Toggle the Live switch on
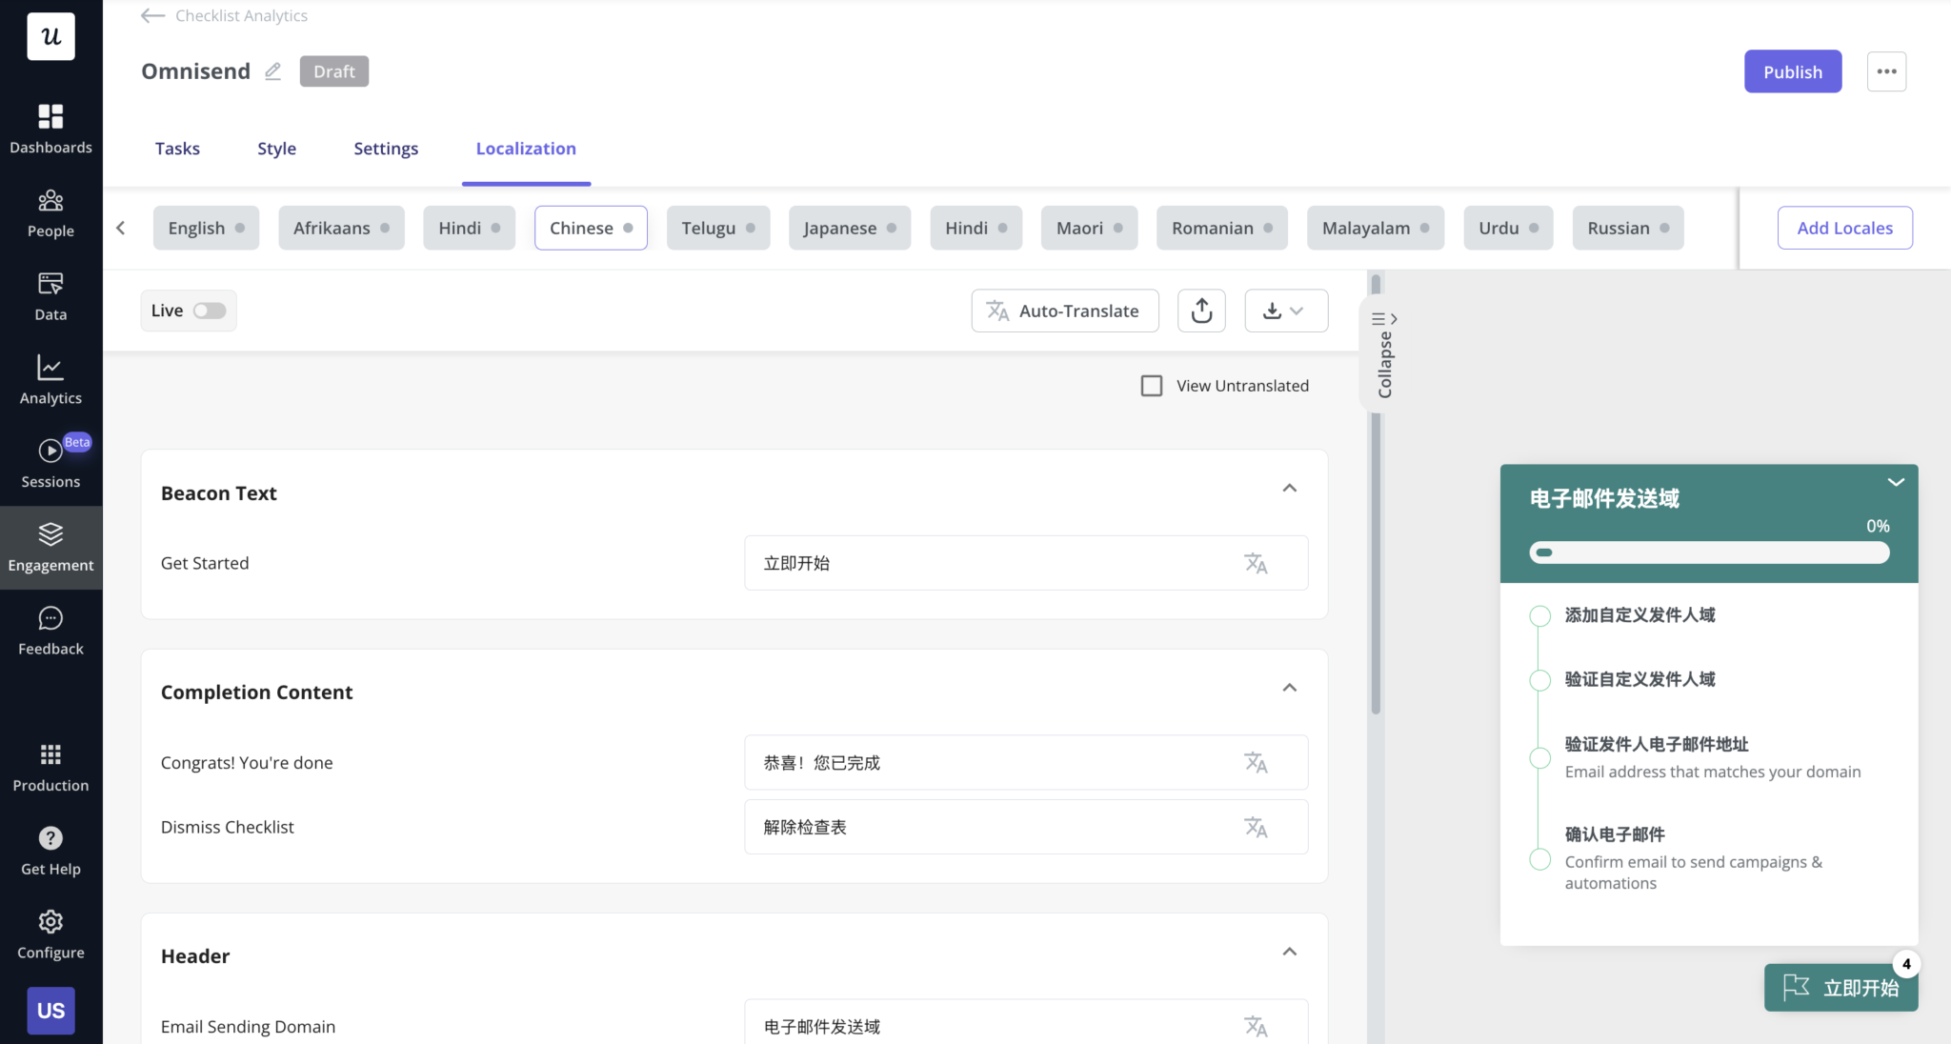The image size is (1951, 1044). [x=209, y=311]
